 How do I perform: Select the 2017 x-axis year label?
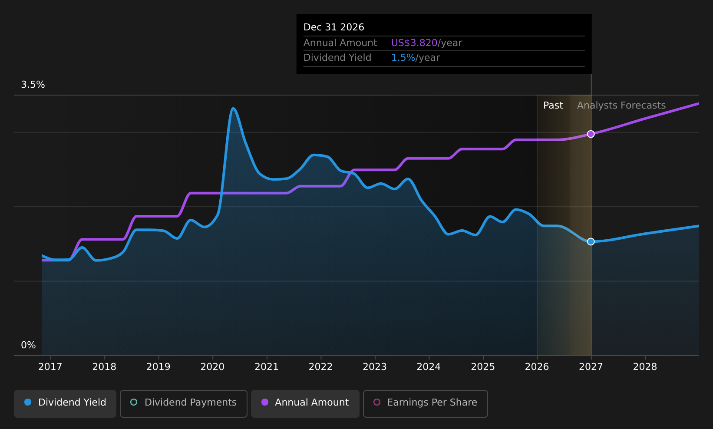pyautogui.click(x=50, y=366)
